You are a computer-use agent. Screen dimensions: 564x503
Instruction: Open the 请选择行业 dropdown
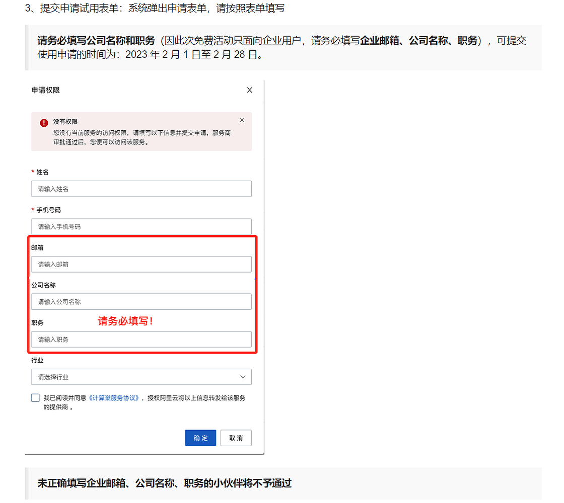141,377
